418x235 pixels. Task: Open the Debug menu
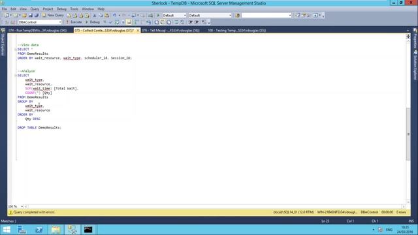61,8
